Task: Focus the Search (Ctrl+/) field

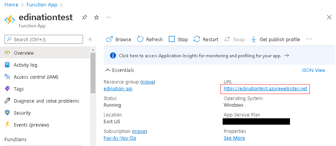Action: [44, 39]
